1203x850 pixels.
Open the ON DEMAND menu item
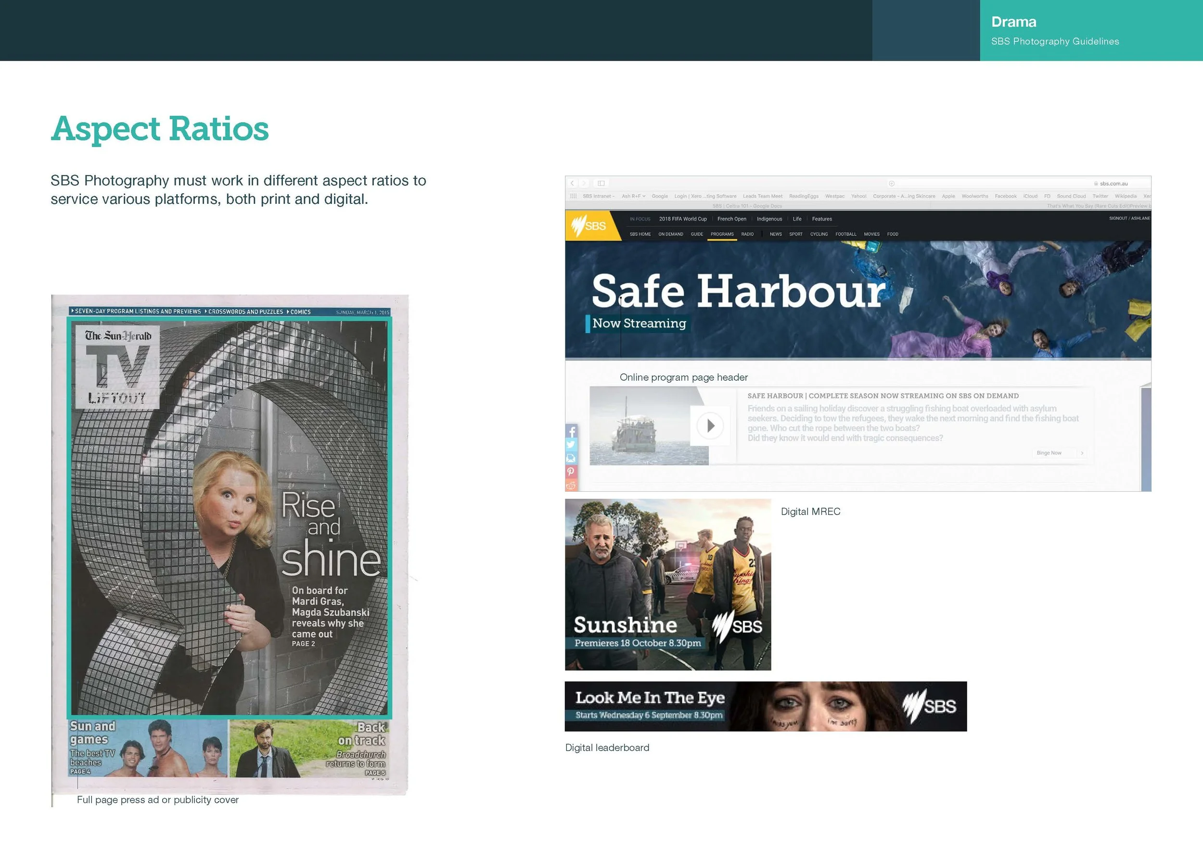coord(671,235)
